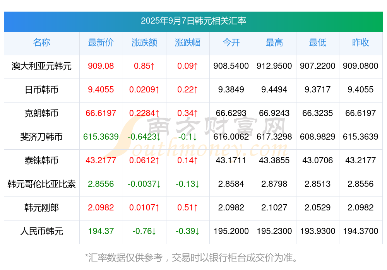Screen dimensions: 387x270
Task: Click change amount 0.0209↑
Action: (144, 90)
